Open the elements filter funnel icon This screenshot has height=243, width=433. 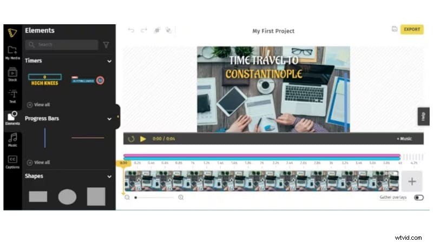point(106,45)
